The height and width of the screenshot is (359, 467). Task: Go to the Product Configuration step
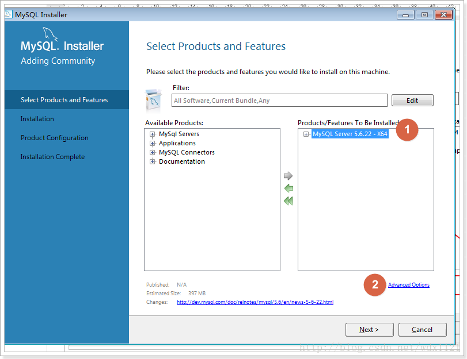55,138
